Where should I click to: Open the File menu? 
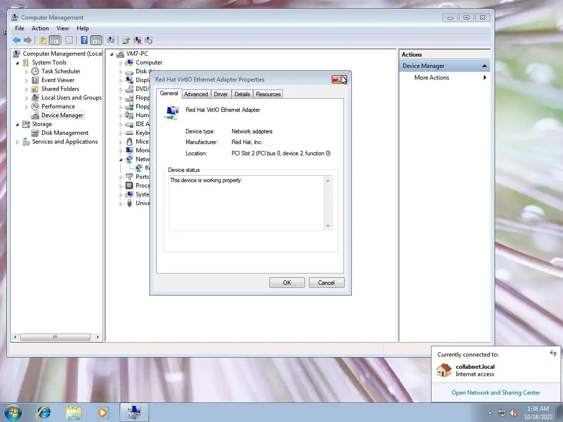20,28
